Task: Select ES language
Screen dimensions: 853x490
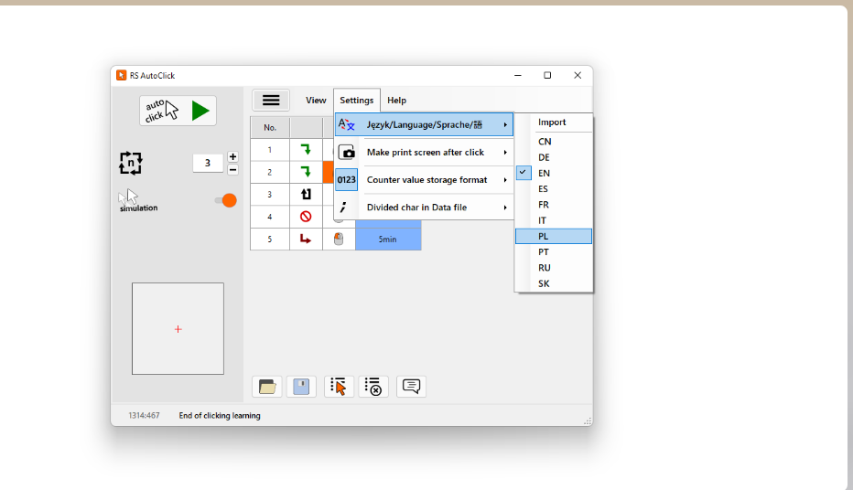Action: [x=554, y=189]
